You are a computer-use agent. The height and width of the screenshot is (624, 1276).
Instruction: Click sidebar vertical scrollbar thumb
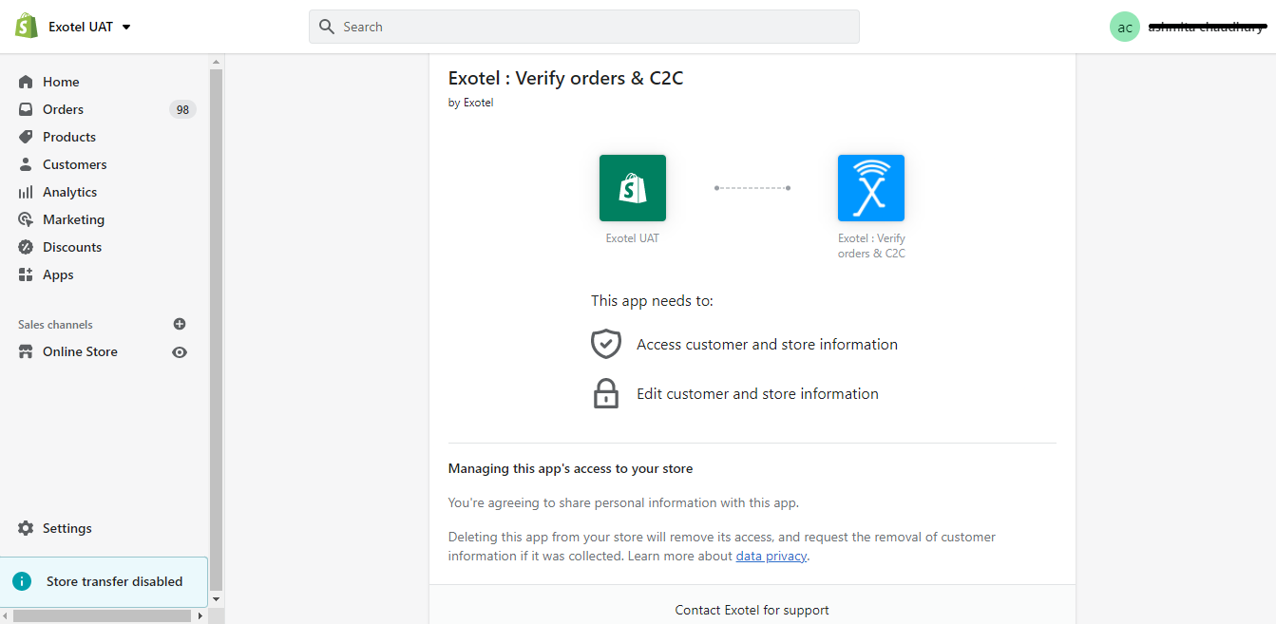point(216,328)
